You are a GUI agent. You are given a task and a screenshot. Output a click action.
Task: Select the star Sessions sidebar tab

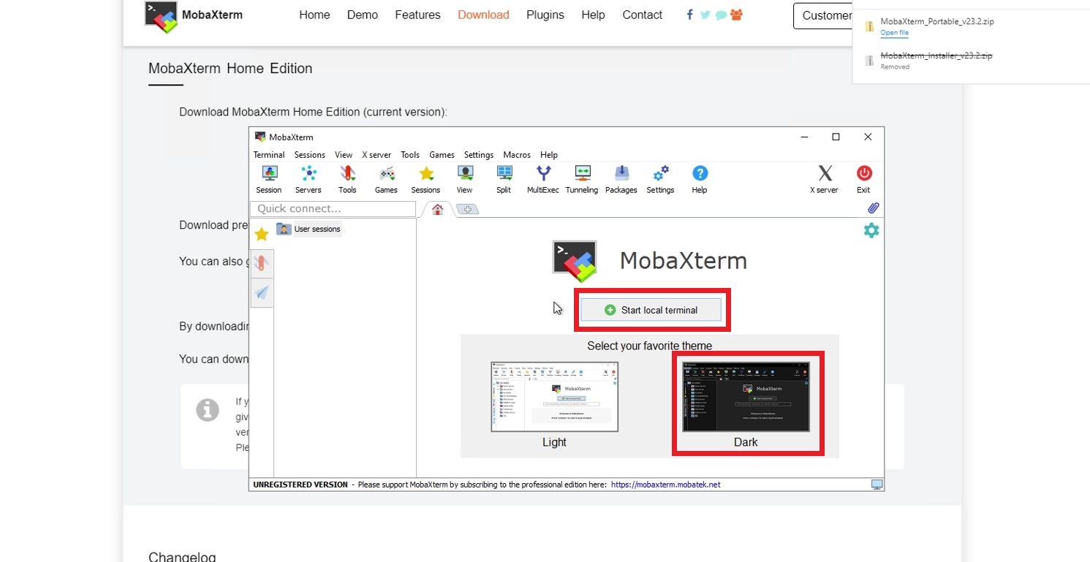262,234
